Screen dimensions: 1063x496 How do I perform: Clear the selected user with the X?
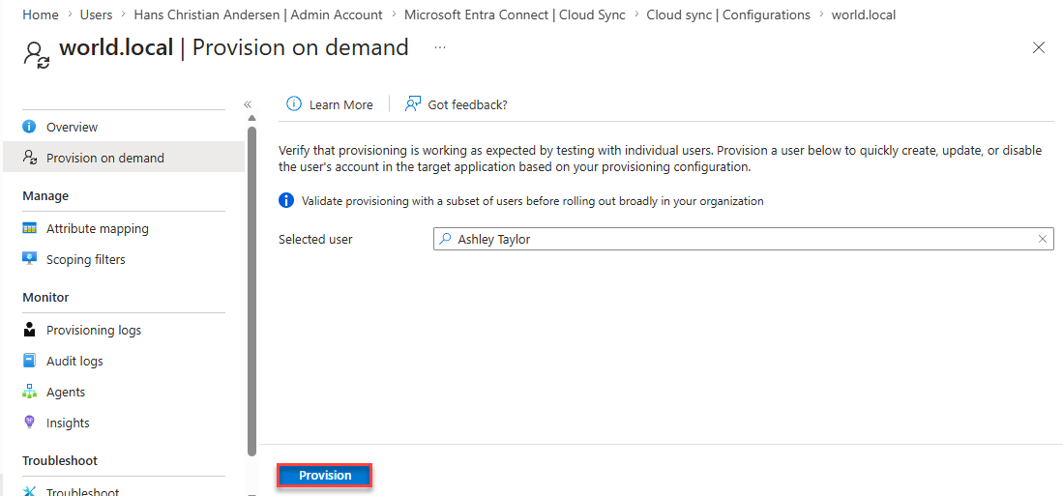[x=1043, y=239]
